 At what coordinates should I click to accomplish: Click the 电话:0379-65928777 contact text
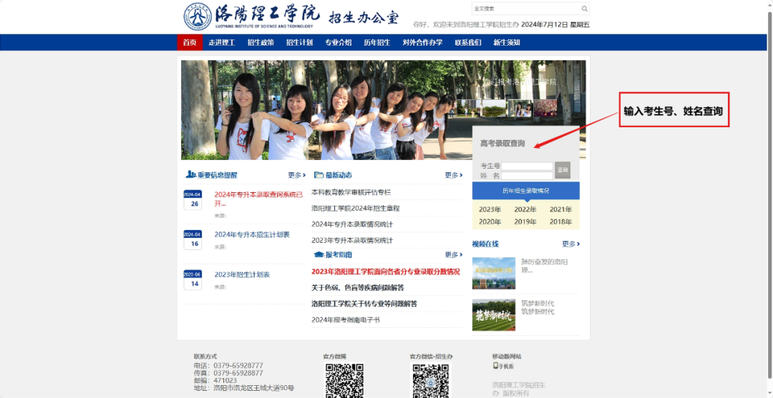point(228,366)
